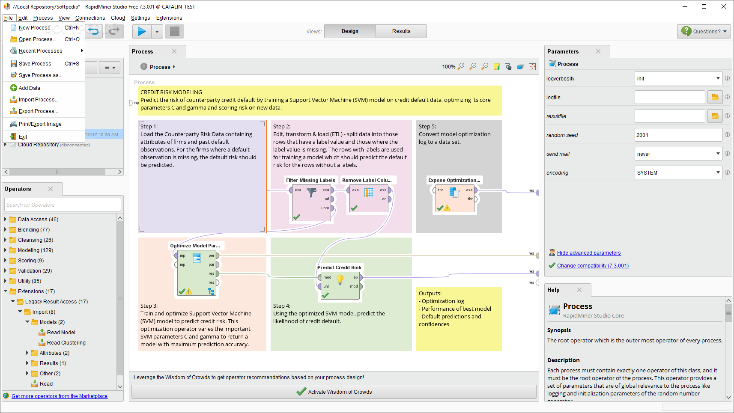This screenshot has height=413, width=734.
Task: Browse for logfile with the folder icon
Action: pyautogui.click(x=715, y=97)
